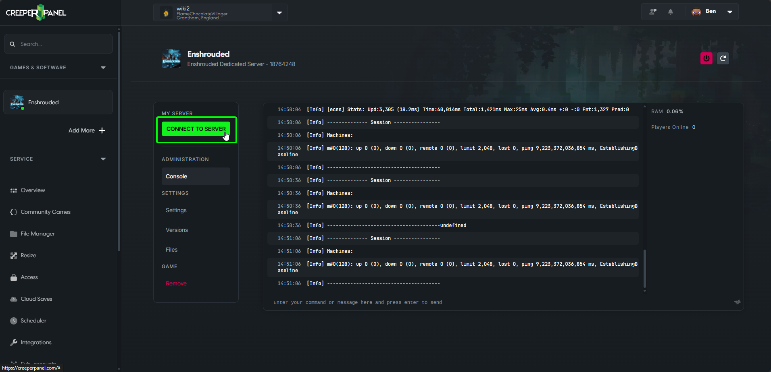Open Community Games

pos(46,212)
